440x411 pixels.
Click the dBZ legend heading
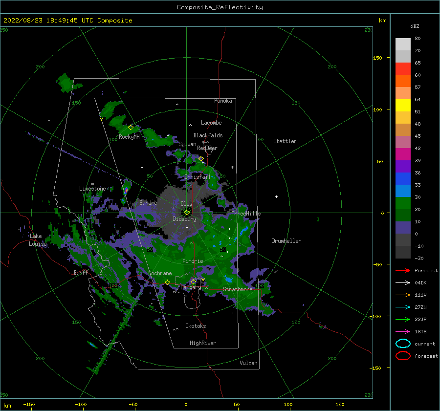point(415,26)
